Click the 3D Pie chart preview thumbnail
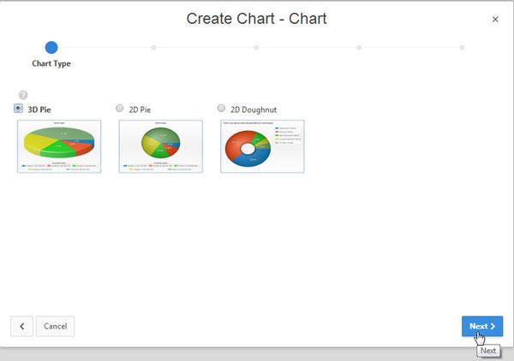Image resolution: width=514 pixels, height=361 pixels. point(59,146)
